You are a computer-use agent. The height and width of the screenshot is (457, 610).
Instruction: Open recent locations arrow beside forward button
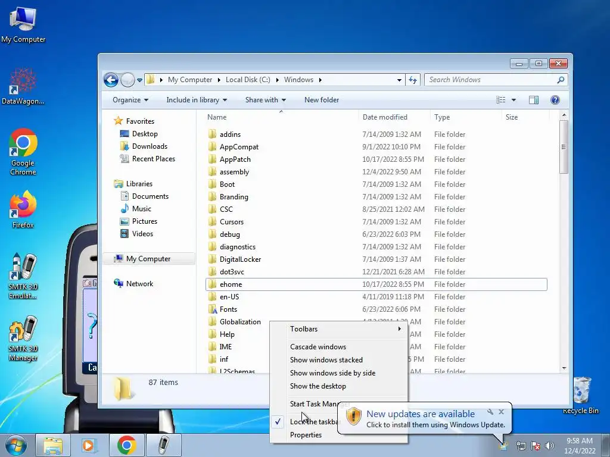tap(139, 80)
